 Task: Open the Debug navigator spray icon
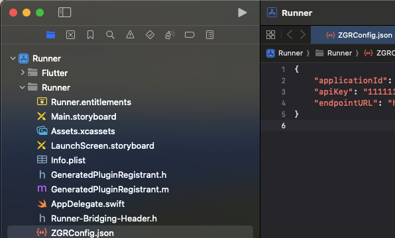tap(170, 34)
